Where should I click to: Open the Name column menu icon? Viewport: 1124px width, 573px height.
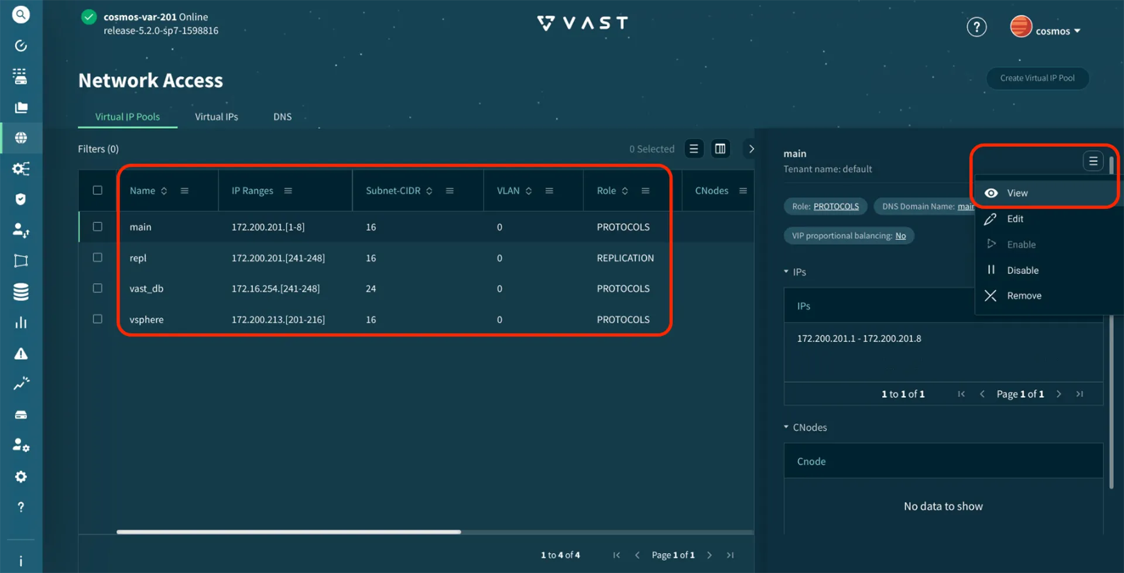(184, 191)
